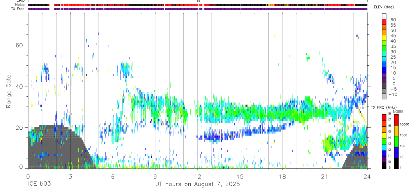Click the cyan swatch in TX FRQ colorbar
413x191 pixels.
(x=384, y=147)
